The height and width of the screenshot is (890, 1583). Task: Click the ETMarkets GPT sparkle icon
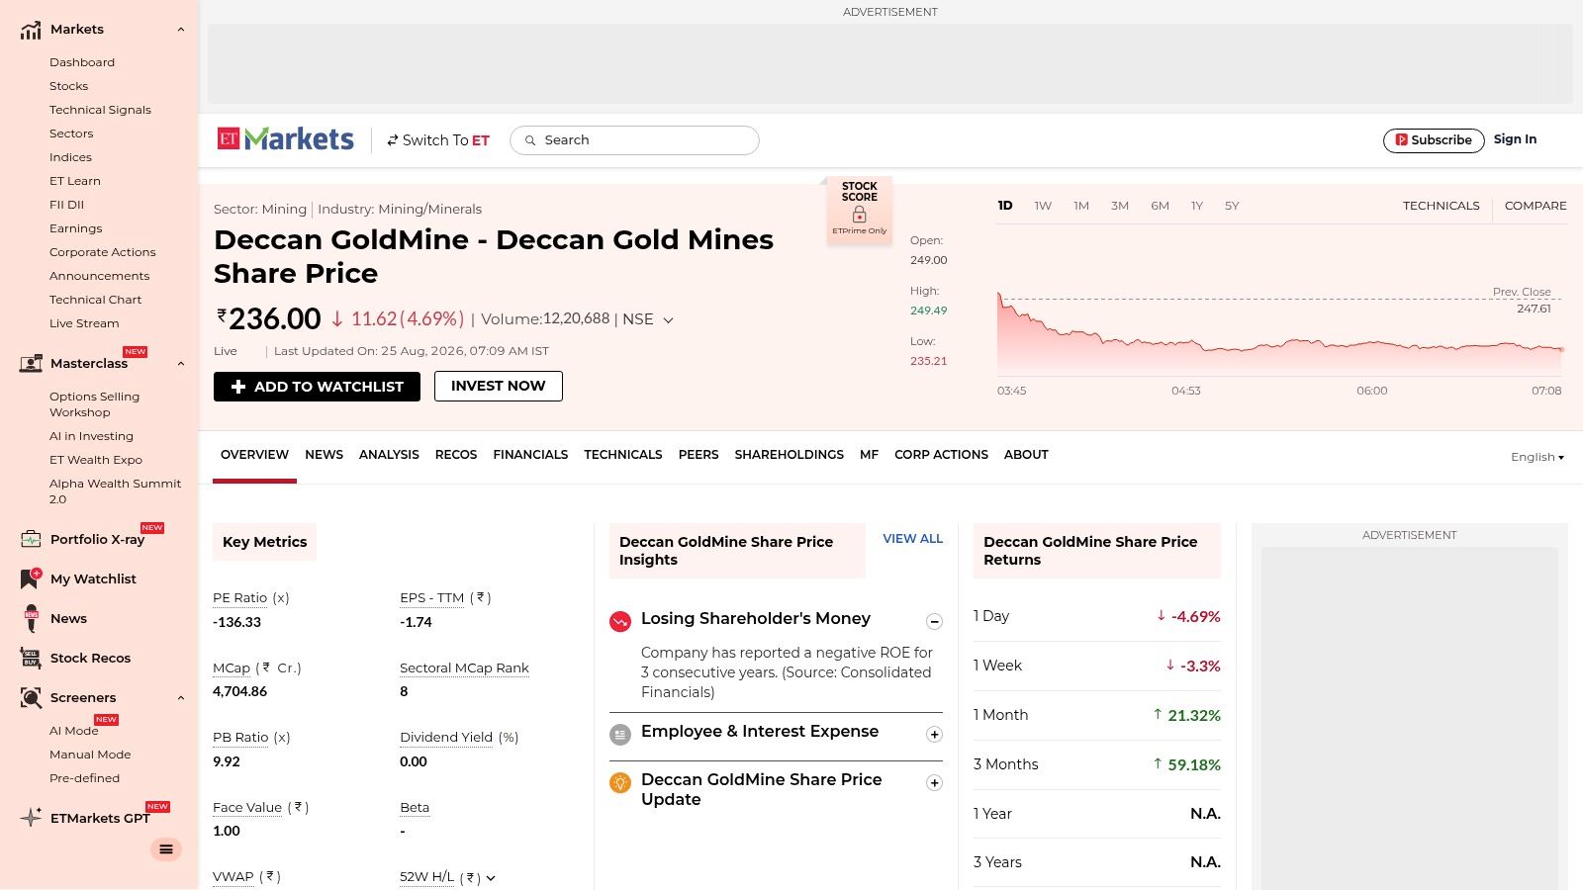tap(31, 818)
